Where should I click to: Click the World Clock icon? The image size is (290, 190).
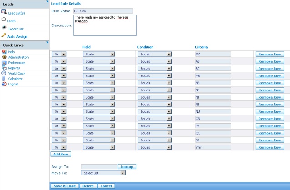4,73
